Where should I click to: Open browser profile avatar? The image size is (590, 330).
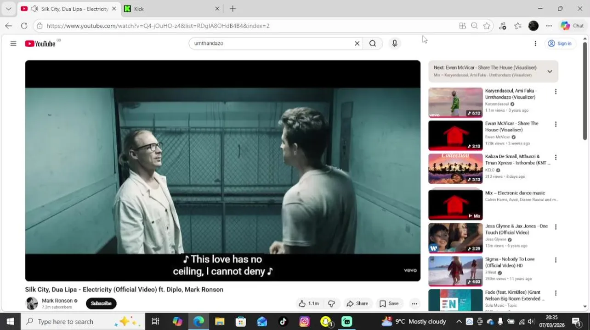point(533,26)
